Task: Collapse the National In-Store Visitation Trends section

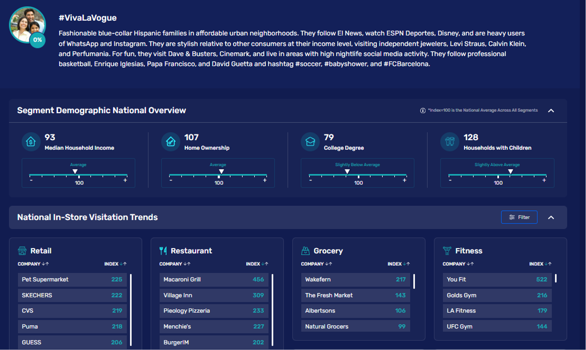Action: click(x=551, y=217)
